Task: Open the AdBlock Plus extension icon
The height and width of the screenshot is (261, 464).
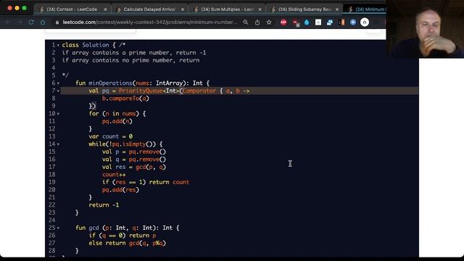Action: pyautogui.click(x=283, y=22)
